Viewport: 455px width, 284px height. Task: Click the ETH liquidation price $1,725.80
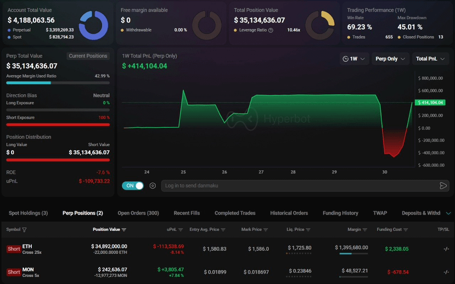click(x=300, y=248)
